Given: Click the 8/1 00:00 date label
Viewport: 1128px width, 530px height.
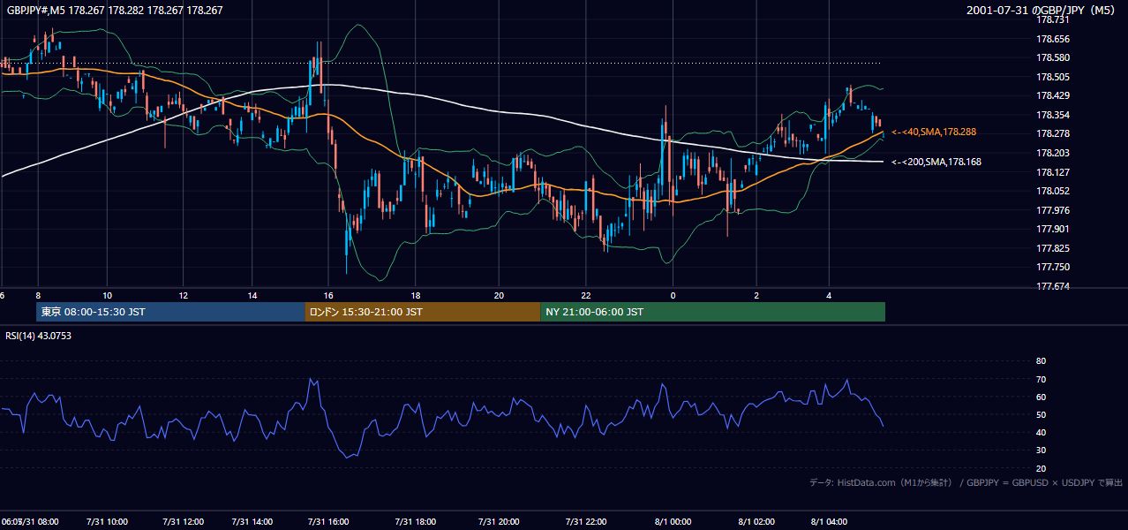Looking at the screenshot, I should (673, 522).
